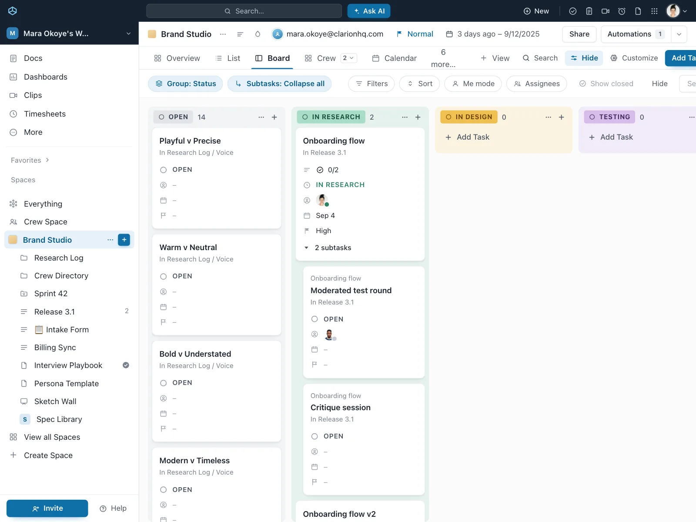Click status circle on Critique session card
696x522 pixels.
pos(315,436)
